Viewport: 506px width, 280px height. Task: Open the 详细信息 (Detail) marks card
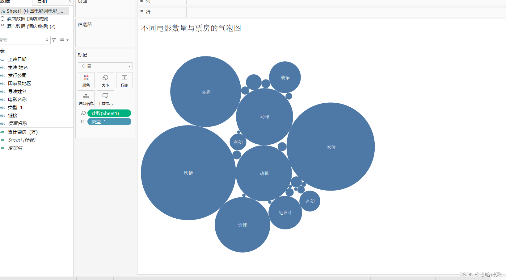pos(86,98)
